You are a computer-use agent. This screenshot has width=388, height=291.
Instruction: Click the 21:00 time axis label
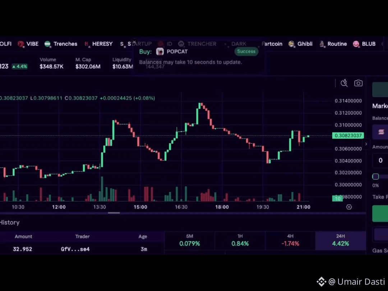click(303, 207)
